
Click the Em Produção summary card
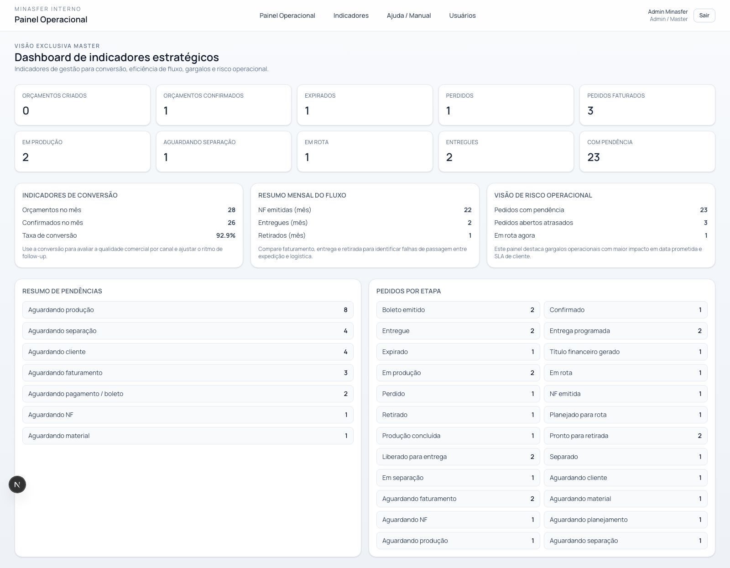click(83, 151)
